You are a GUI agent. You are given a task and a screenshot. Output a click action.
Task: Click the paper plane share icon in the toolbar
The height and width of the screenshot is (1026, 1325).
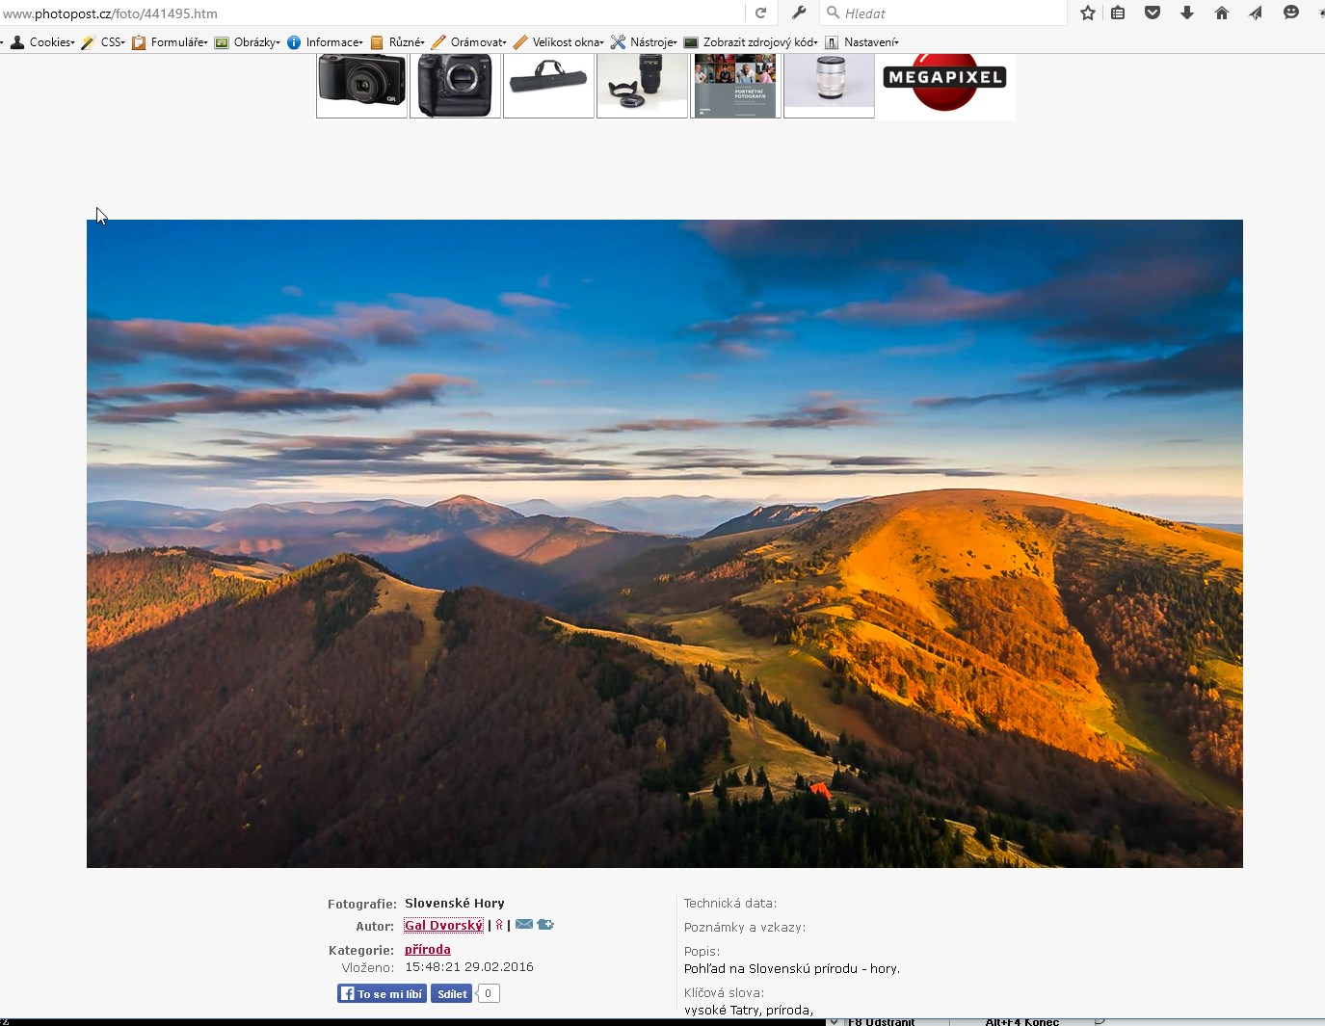(x=1255, y=13)
